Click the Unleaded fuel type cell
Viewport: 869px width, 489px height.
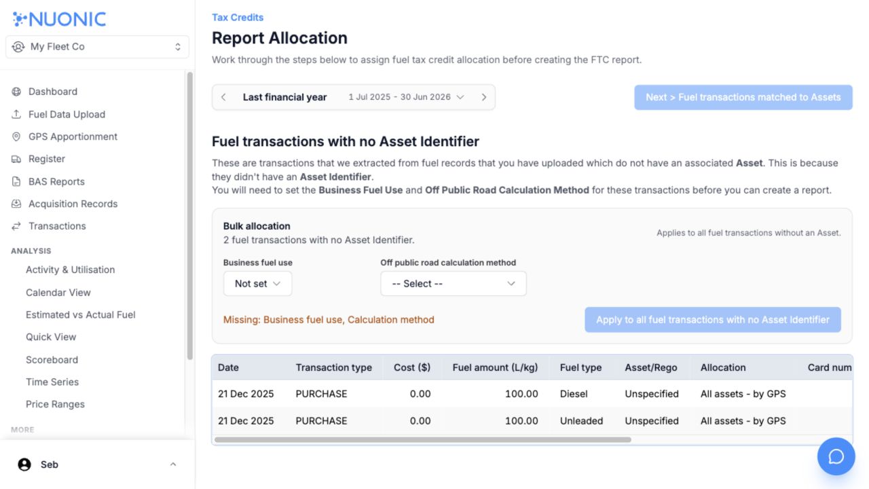pos(581,421)
